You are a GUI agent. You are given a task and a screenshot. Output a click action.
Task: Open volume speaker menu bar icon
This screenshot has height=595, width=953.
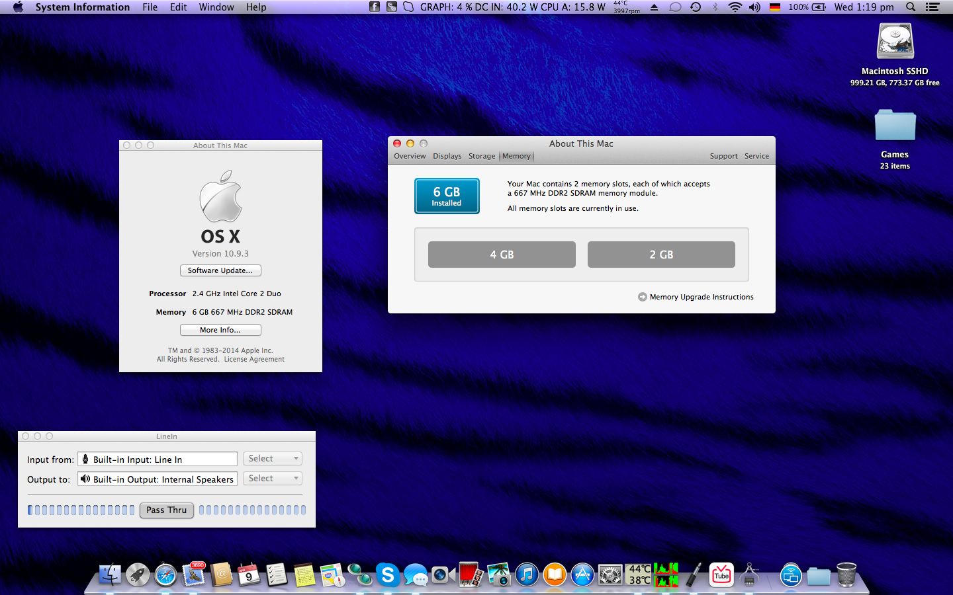[x=754, y=7]
